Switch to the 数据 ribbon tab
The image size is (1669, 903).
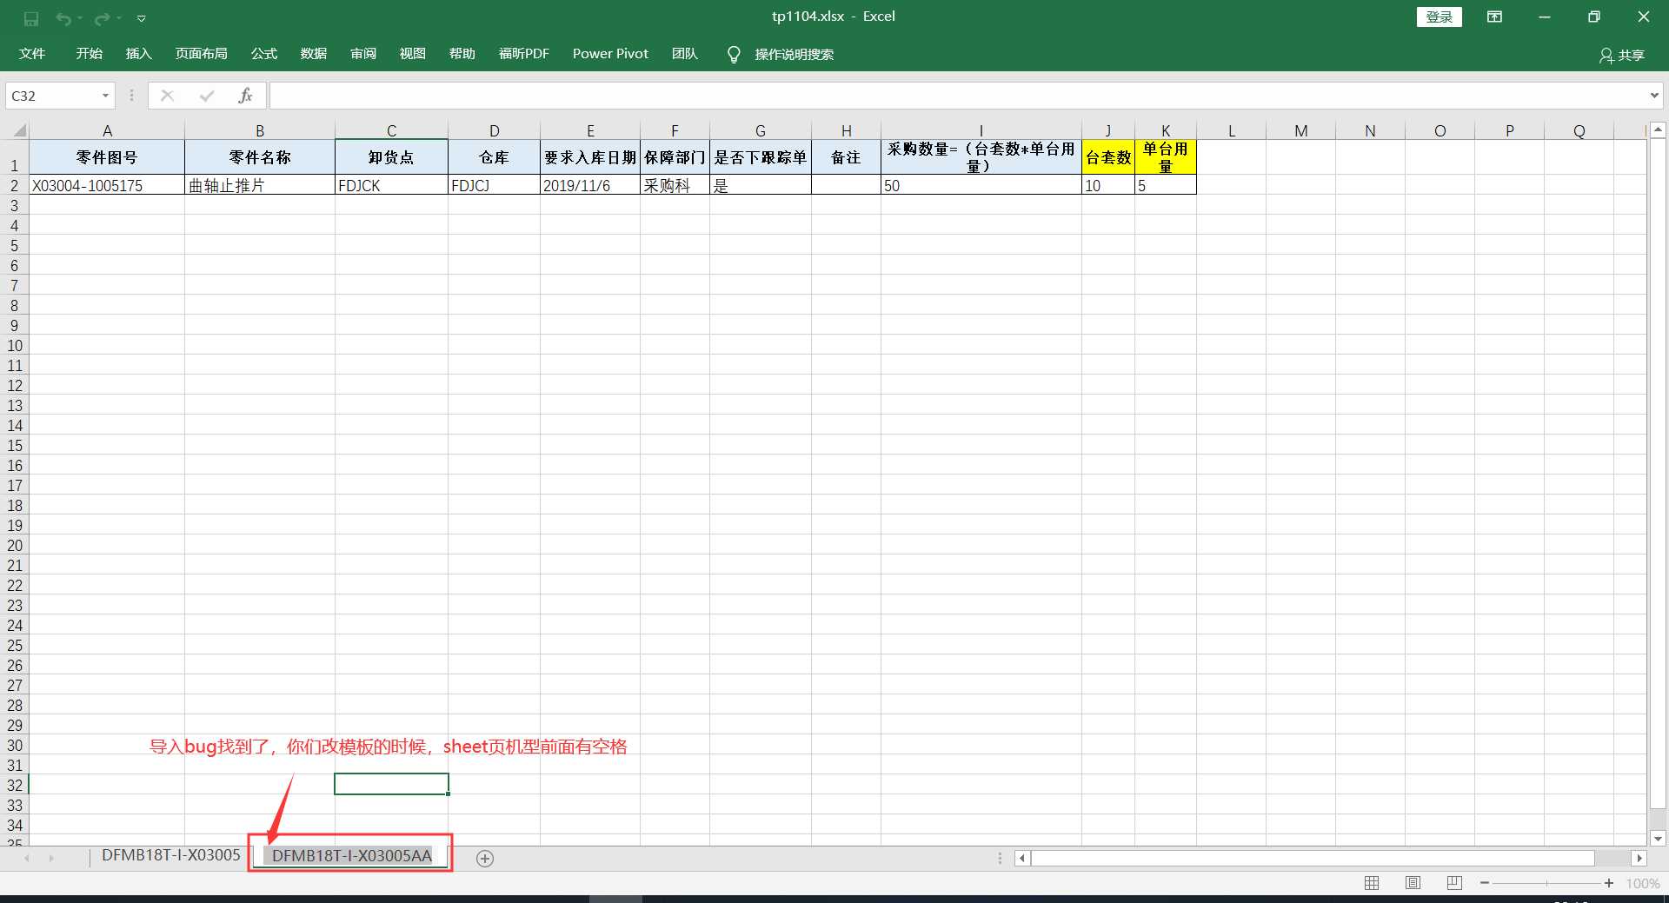[313, 54]
